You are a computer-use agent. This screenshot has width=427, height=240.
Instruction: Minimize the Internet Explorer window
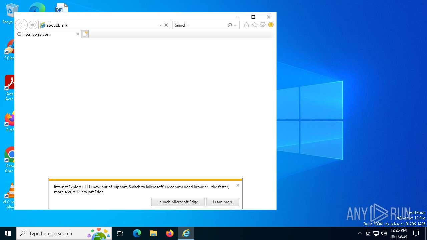[x=238, y=17]
